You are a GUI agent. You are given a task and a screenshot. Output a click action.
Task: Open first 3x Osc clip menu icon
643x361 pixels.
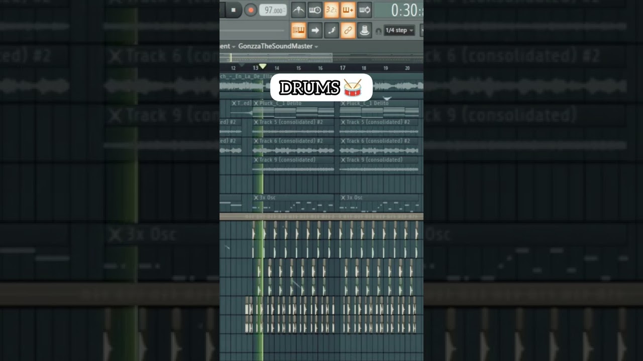pos(256,198)
